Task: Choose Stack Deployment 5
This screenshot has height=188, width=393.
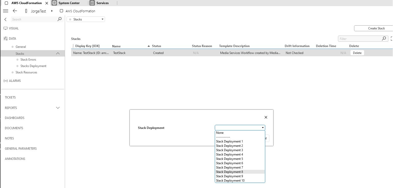Action: [x=240, y=159]
